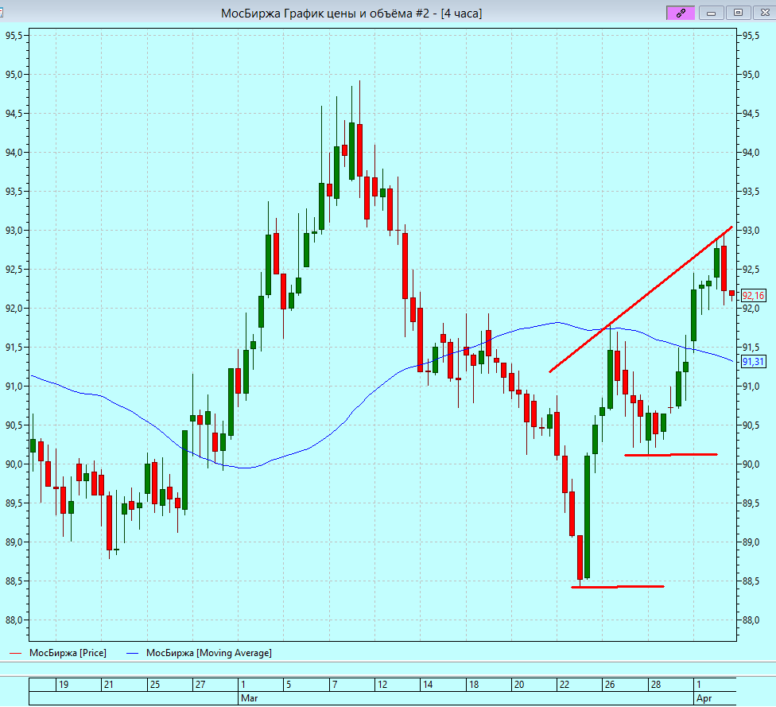776x707 pixels.
Task: Select the blue 91,31 moving average label
Action: pos(753,362)
